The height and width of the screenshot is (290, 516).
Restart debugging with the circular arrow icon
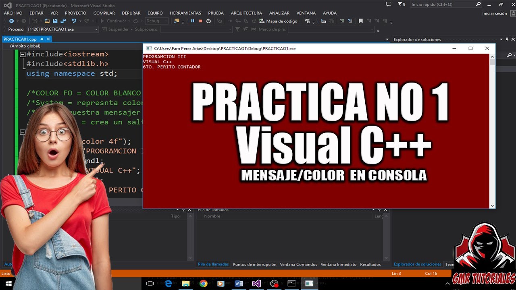(x=208, y=21)
